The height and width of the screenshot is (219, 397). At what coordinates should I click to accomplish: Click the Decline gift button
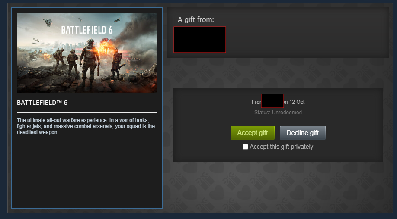click(303, 133)
